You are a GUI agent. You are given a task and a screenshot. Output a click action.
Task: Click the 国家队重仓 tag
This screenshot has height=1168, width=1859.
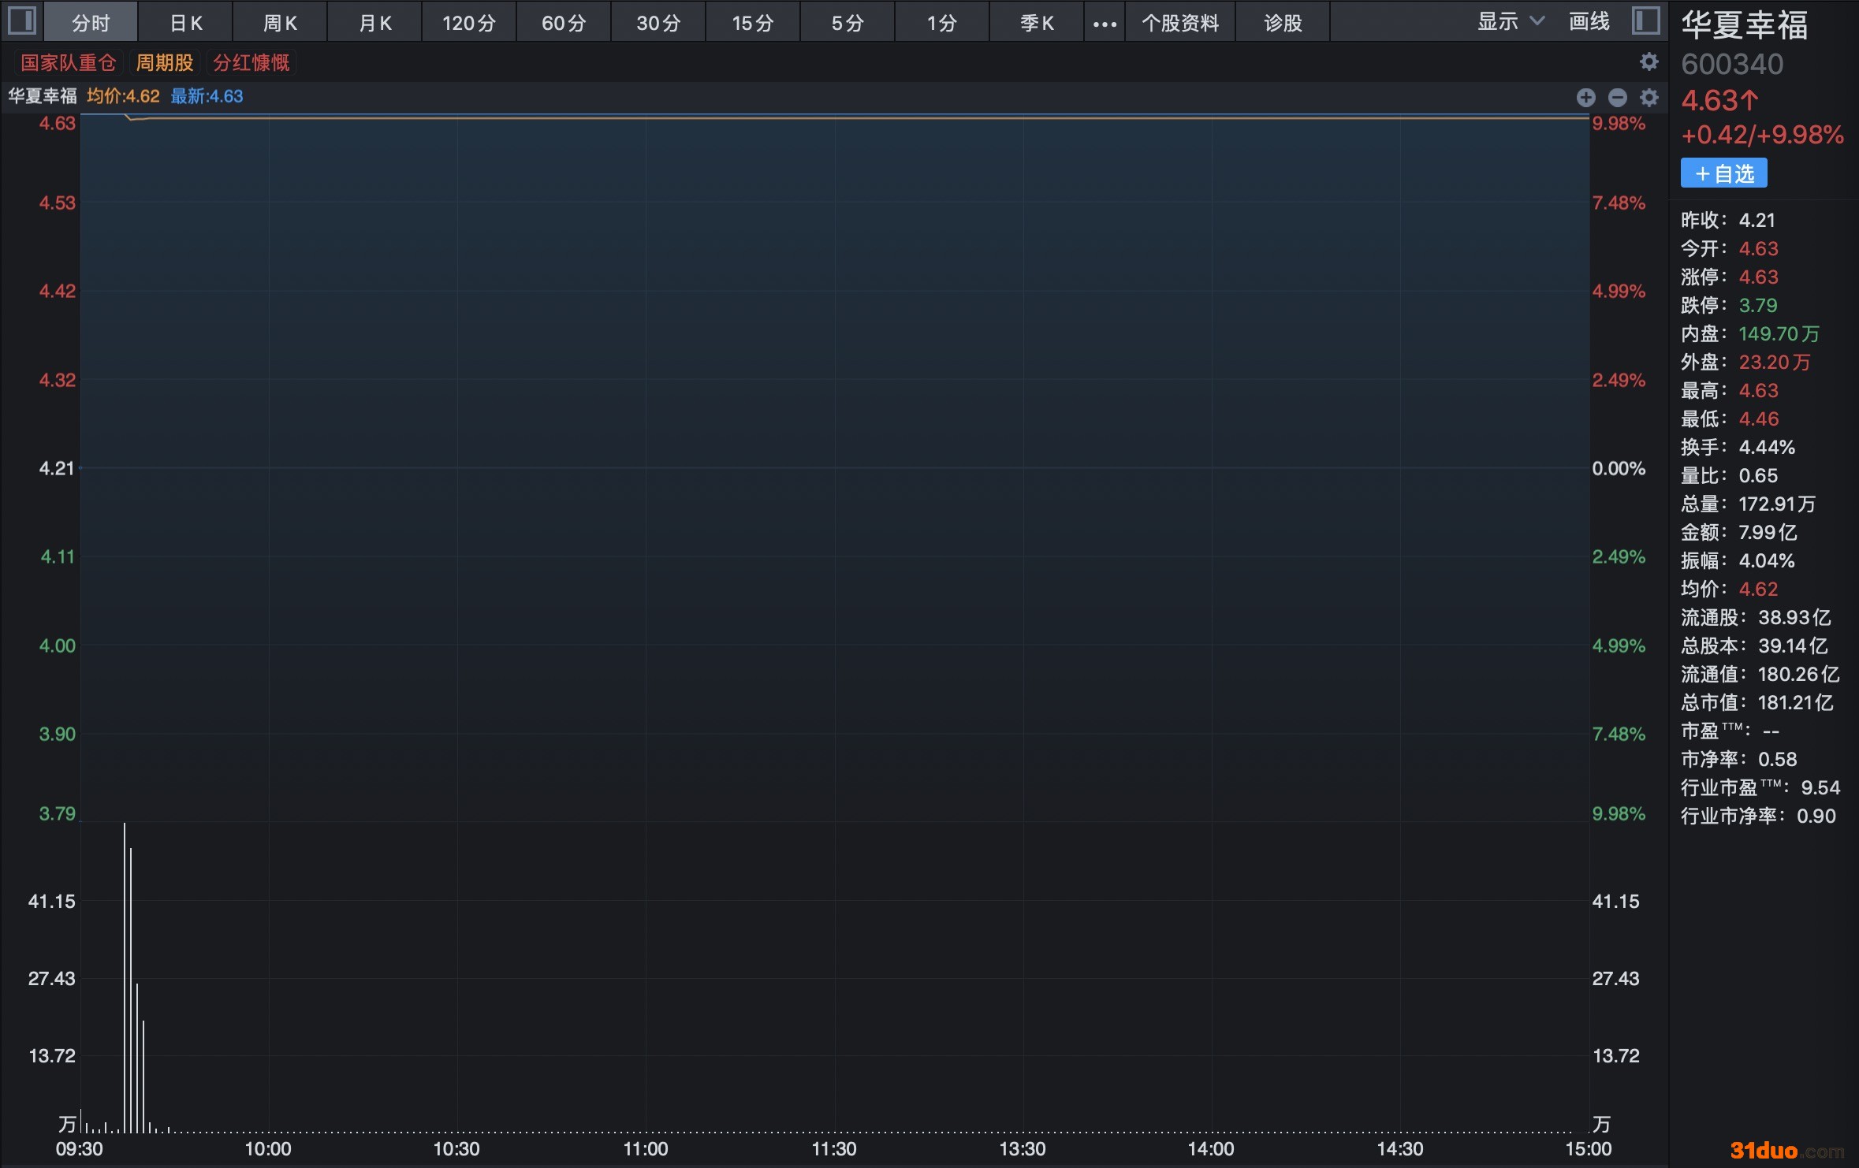click(x=69, y=62)
